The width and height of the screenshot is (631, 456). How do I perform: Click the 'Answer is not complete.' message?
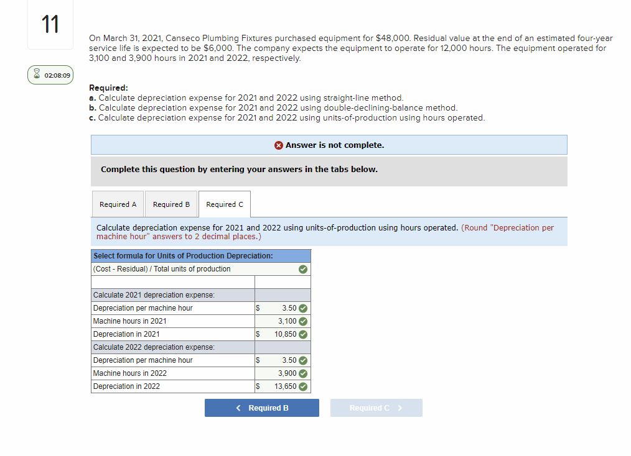(x=335, y=145)
